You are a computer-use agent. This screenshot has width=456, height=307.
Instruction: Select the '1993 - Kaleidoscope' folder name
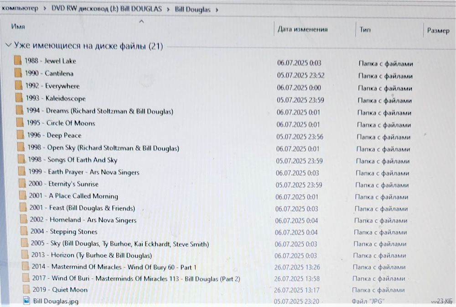tap(56, 98)
